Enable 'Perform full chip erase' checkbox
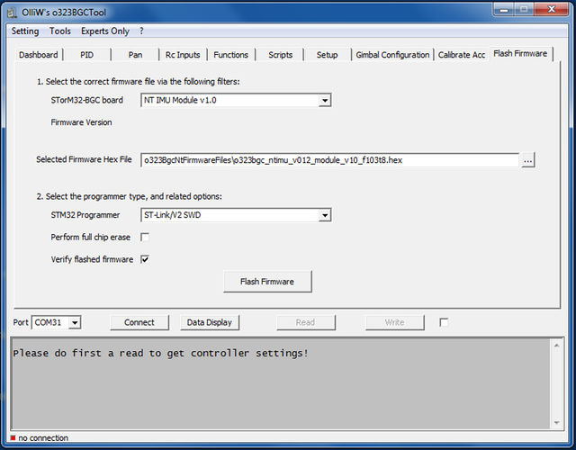Image resolution: width=576 pixels, height=450 pixels. pos(145,238)
